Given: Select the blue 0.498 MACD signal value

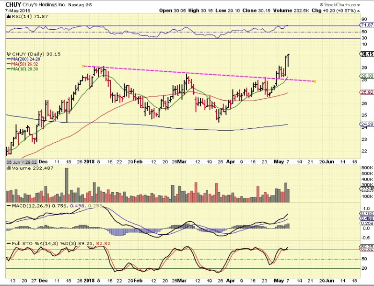Looking at the screenshot, I should coord(77,206).
